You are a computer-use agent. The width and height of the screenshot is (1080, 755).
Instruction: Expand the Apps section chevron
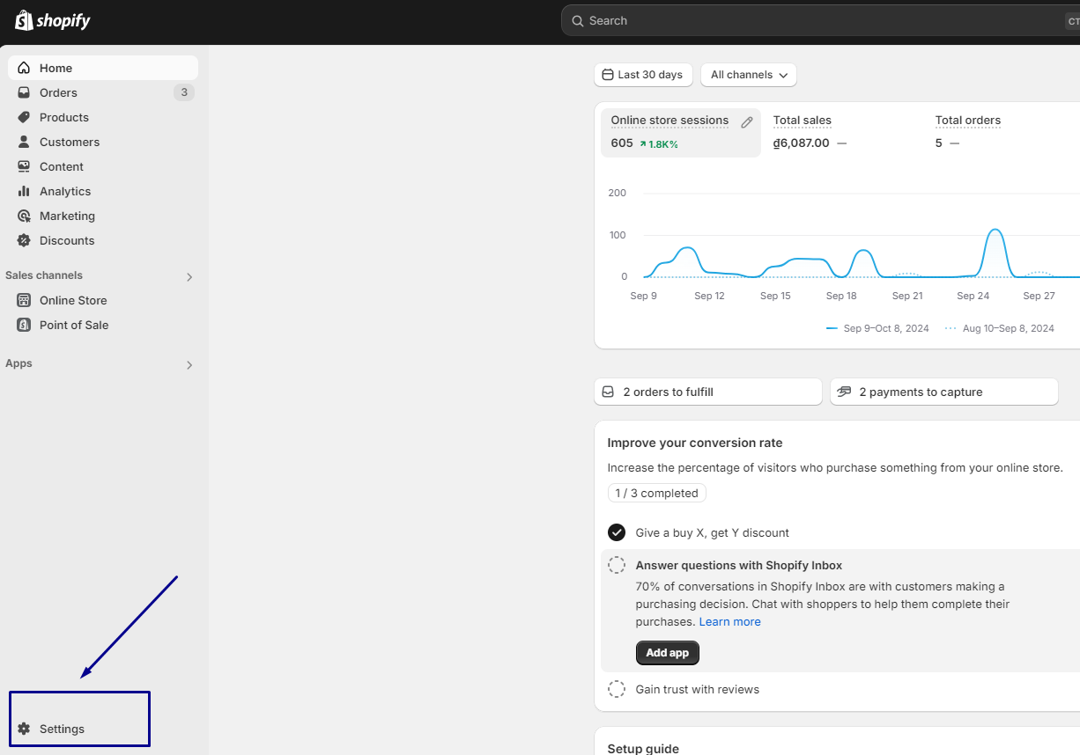click(189, 365)
